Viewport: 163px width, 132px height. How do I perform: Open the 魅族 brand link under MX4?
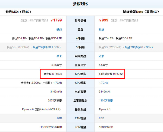tap(59, 30)
